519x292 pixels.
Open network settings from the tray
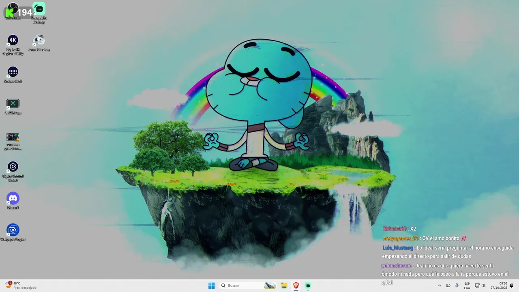point(477,286)
